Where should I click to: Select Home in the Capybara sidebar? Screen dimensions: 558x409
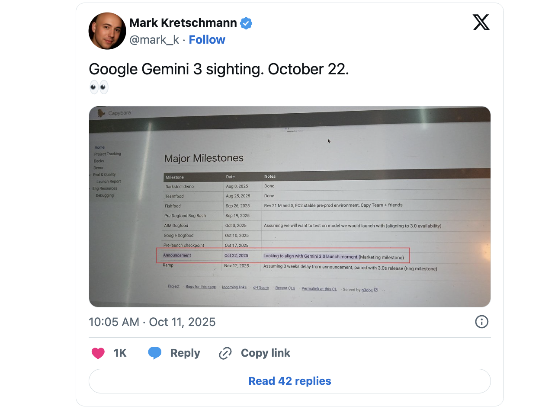[x=99, y=147]
